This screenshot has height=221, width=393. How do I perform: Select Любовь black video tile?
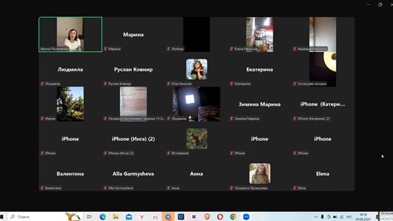(x=196, y=34)
